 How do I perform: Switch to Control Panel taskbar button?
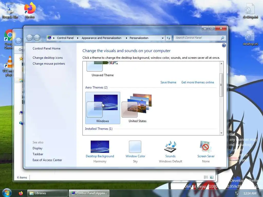click(x=89, y=193)
